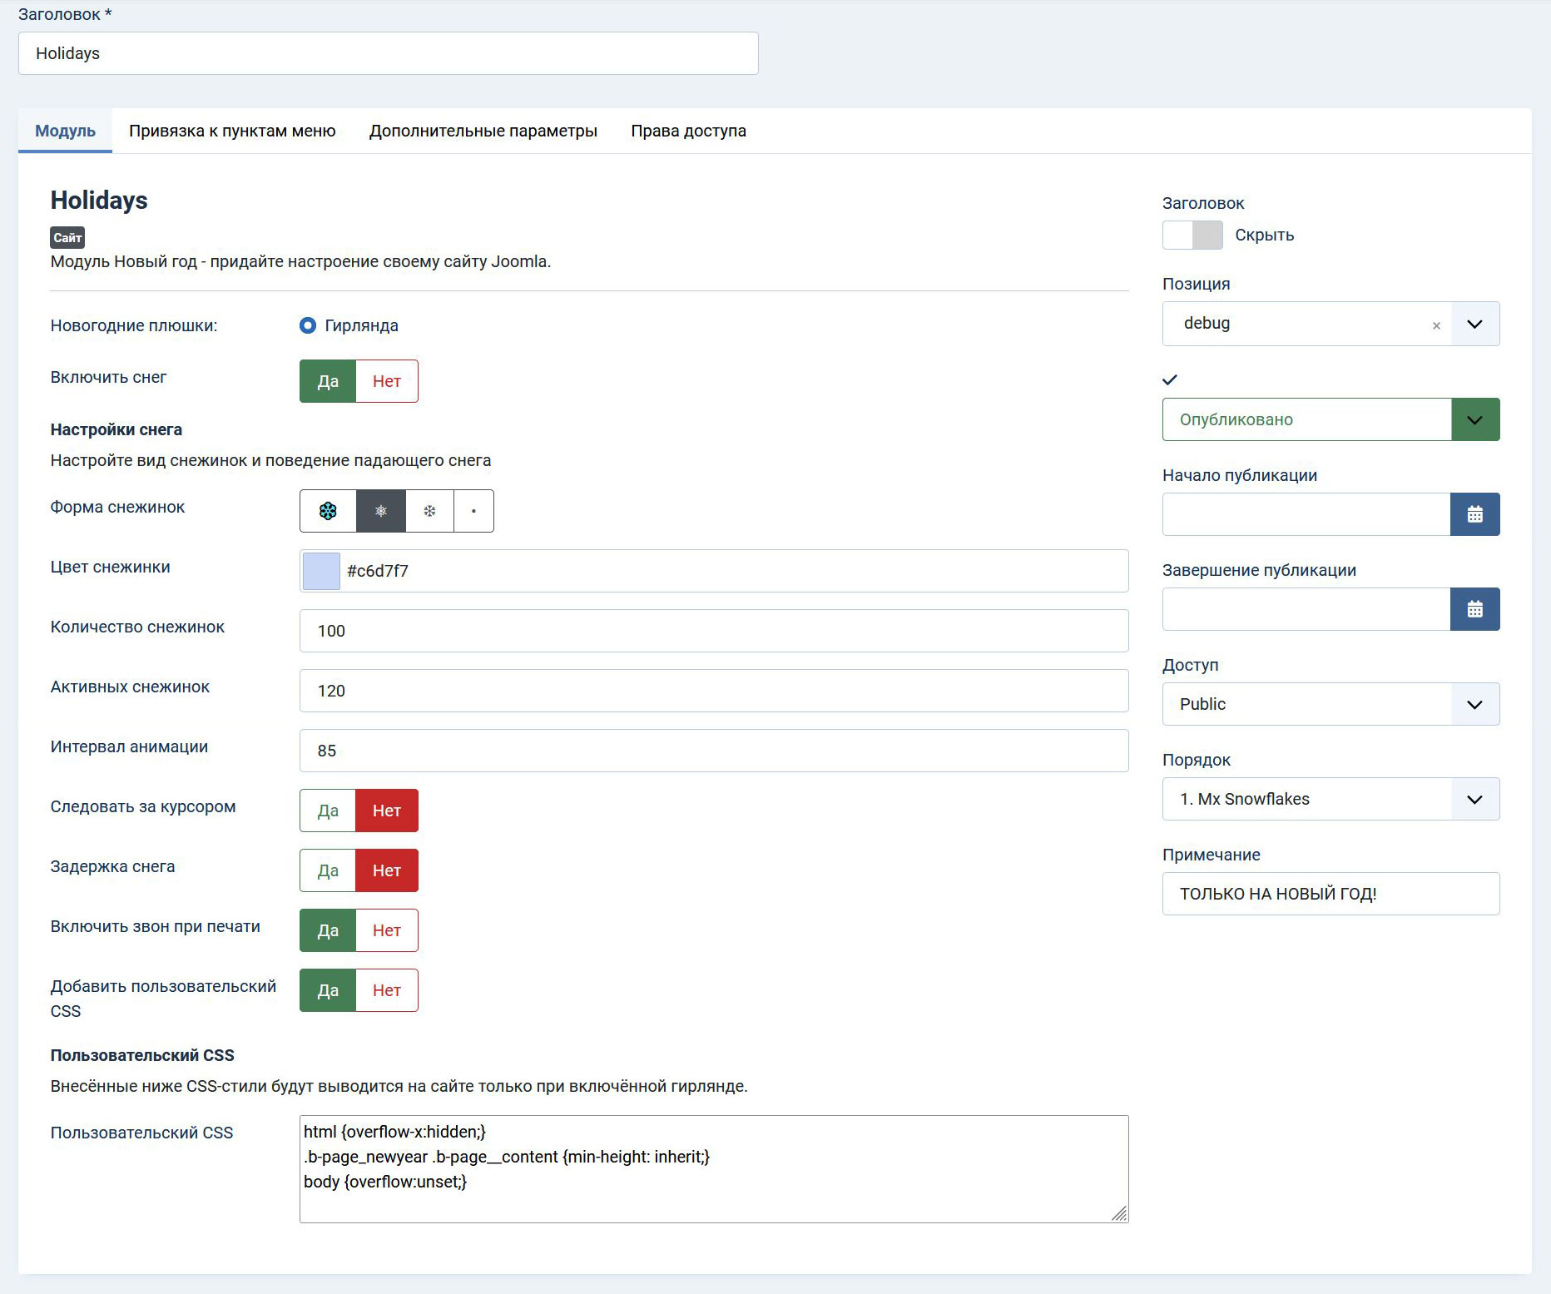Click the Пользовательский CSS textarea

pyautogui.click(x=714, y=1169)
